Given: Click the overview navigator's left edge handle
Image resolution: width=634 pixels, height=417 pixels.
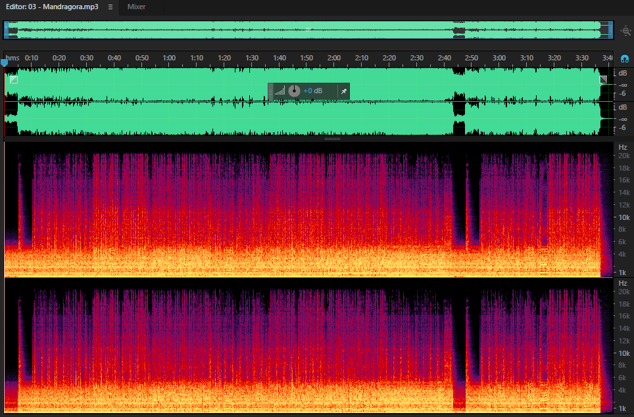Looking at the screenshot, I should point(7,30).
